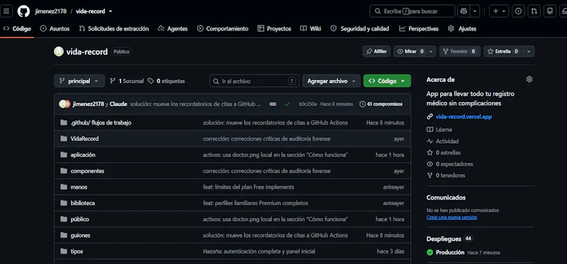
Task: Open pull requests icon in header
Action: click(x=534, y=11)
